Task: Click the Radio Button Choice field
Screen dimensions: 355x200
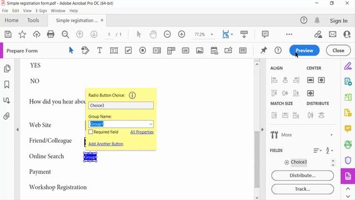Action: pyautogui.click(x=121, y=106)
